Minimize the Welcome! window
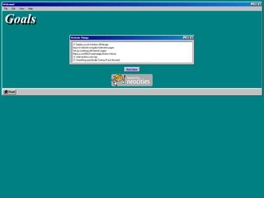The width and height of the screenshot is (264, 198). click(x=252, y=4)
